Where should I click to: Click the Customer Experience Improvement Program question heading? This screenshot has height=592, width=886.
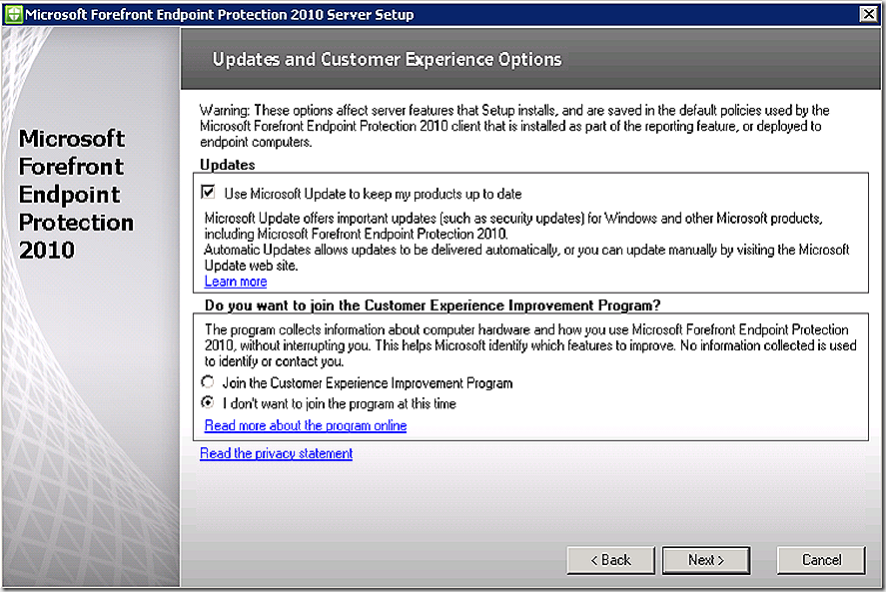[x=433, y=305]
